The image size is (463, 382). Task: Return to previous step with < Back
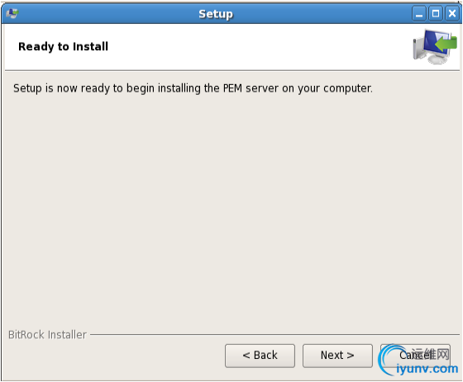pyautogui.click(x=260, y=356)
